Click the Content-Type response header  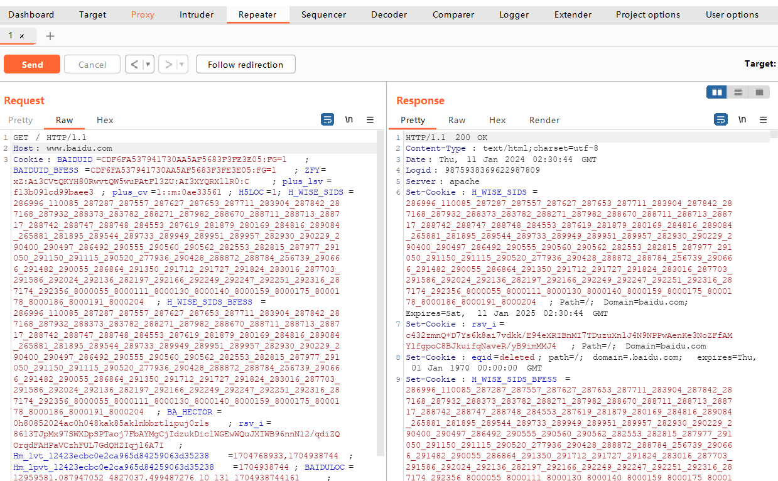(502, 148)
